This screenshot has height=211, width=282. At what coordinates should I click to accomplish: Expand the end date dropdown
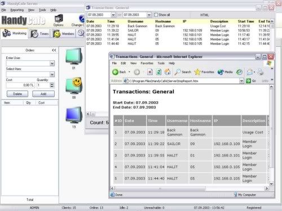pyautogui.click(x=149, y=15)
